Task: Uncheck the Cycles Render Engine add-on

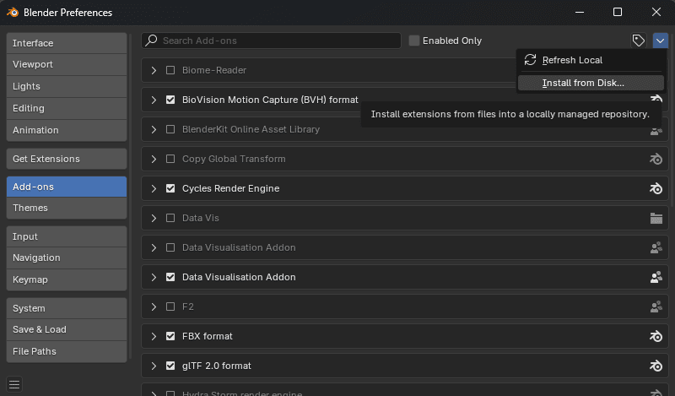Action: 170,188
